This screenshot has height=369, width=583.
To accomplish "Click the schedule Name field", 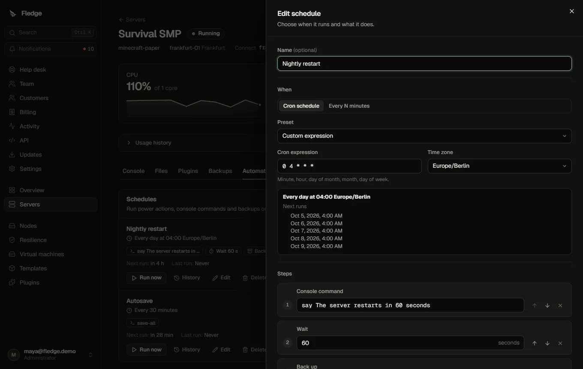I will (424, 64).
